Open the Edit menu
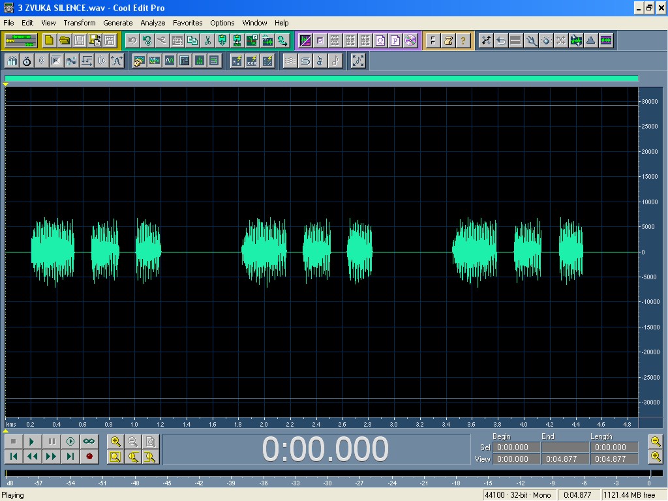The width and height of the screenshot is (668, 501). [x=27, y=23]
